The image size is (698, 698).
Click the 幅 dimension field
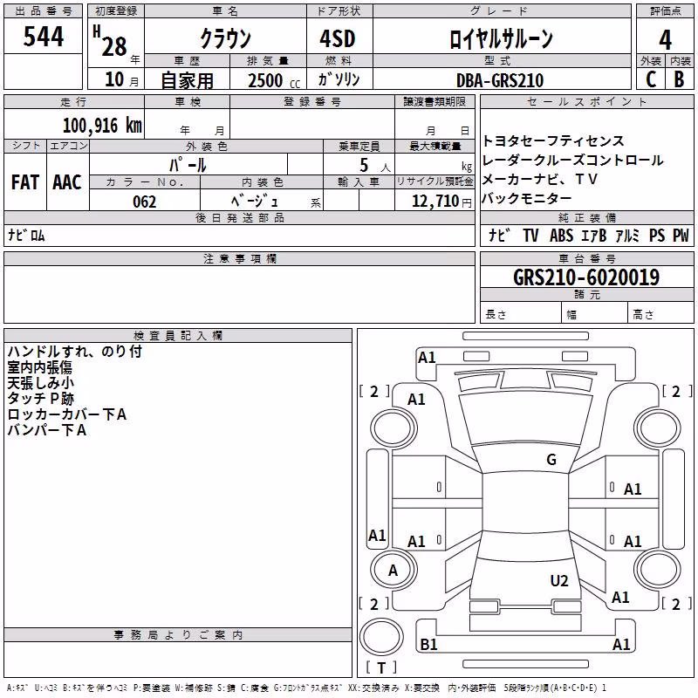pyautogui.click(x=594, y=314)
